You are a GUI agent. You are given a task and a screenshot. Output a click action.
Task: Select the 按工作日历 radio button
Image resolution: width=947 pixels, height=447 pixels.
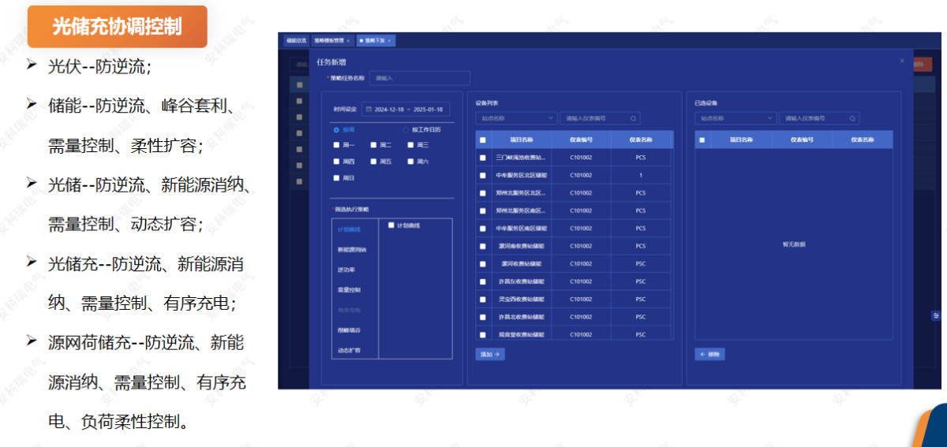406,129
